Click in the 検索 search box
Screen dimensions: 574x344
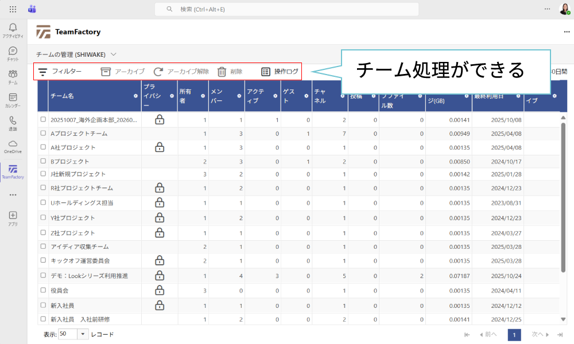pyautogui.click(x=287, y=9)
